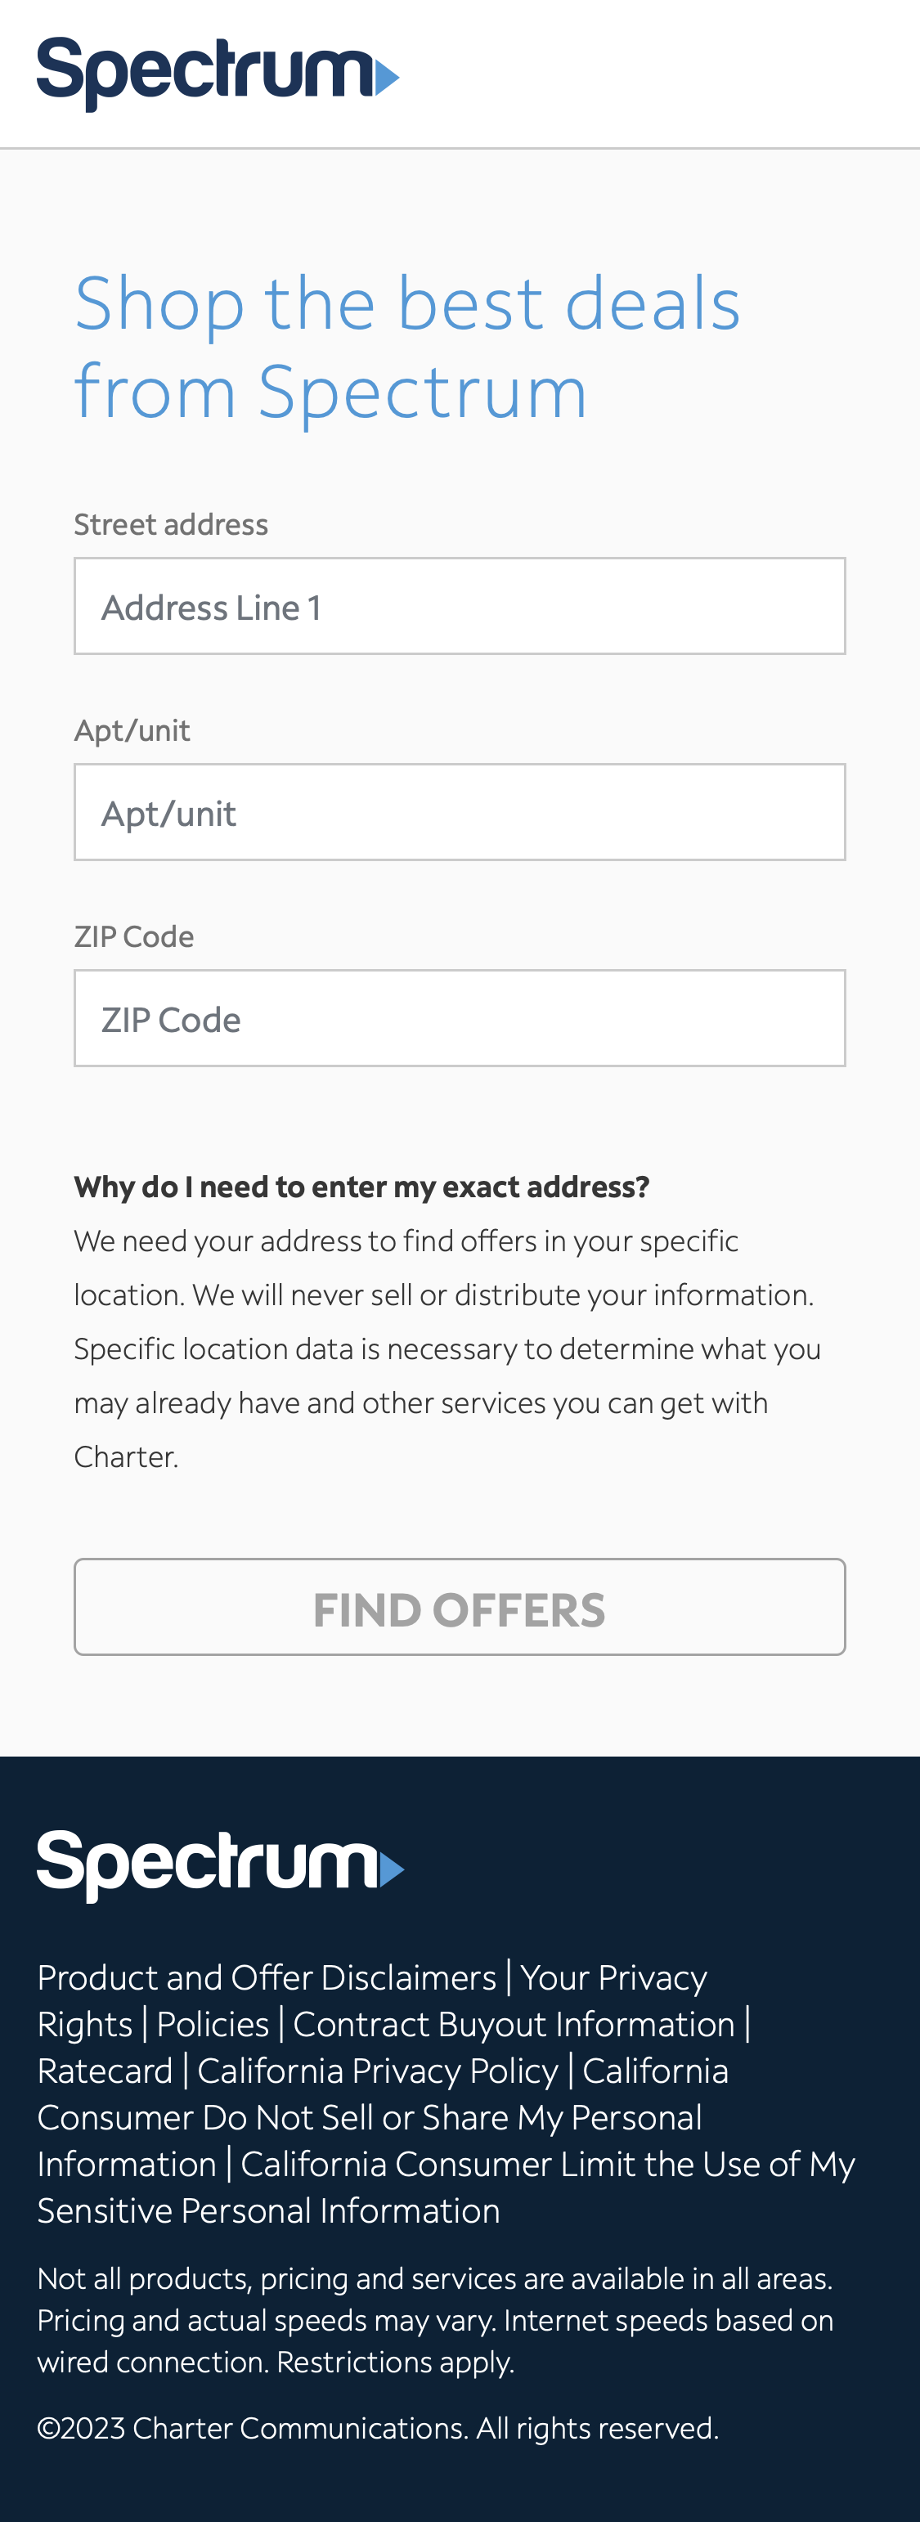Click the ZIP Code input field

(460, 1018)
